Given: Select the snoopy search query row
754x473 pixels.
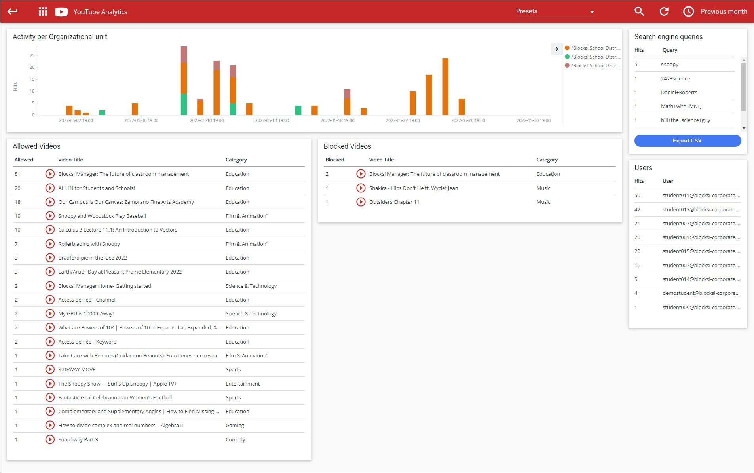Looking at the screenshot, I should [684, 64].
